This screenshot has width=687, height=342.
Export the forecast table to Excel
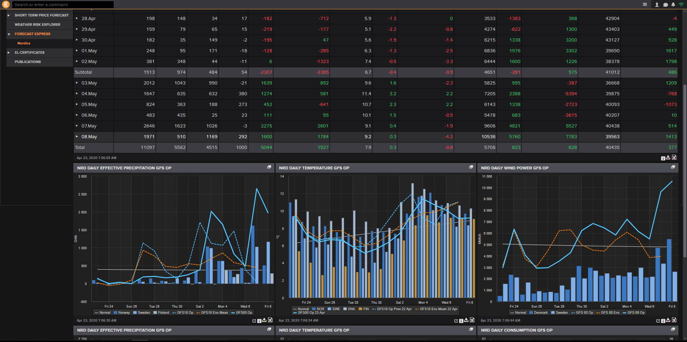coord(674,158)
